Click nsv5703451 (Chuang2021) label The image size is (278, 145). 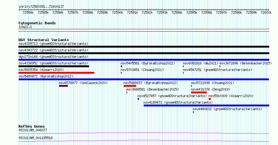coord(142,70)
